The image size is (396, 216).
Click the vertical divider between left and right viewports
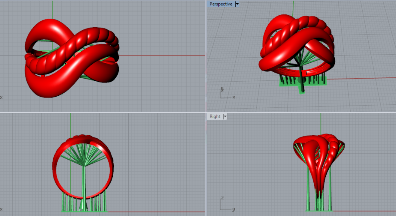click(206, 60)
